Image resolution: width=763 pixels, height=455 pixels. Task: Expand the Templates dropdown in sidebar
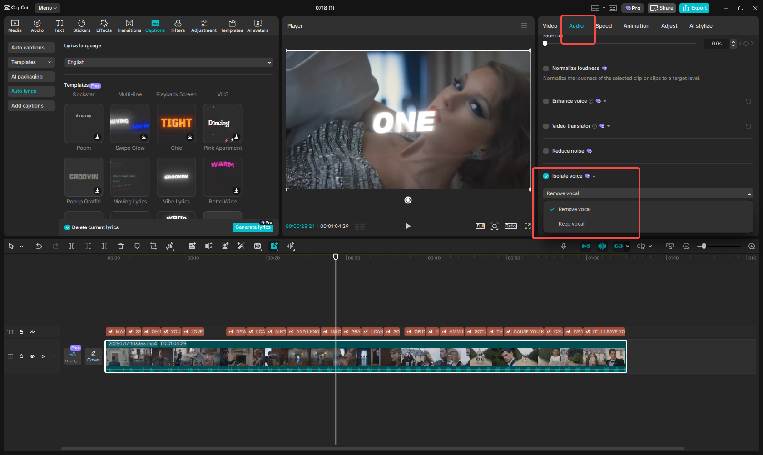[31, 62]
